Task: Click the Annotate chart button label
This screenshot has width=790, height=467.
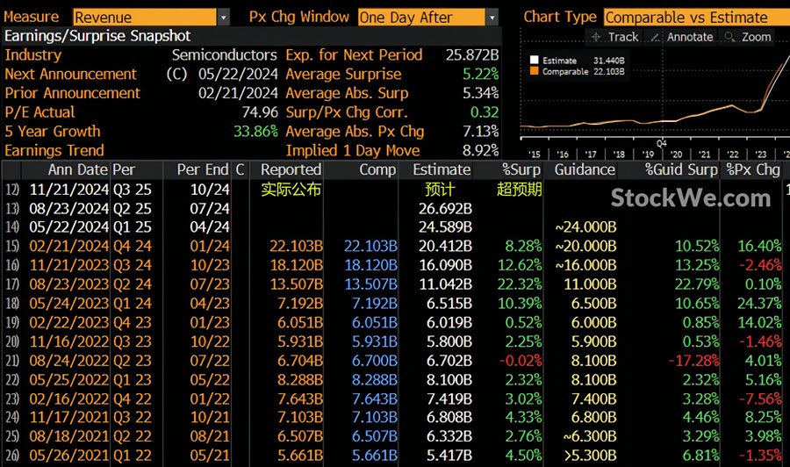Action: coord(690,37)
